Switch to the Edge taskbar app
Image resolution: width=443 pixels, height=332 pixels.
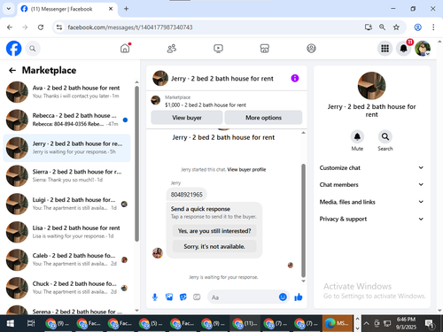[x=338, y=323]
